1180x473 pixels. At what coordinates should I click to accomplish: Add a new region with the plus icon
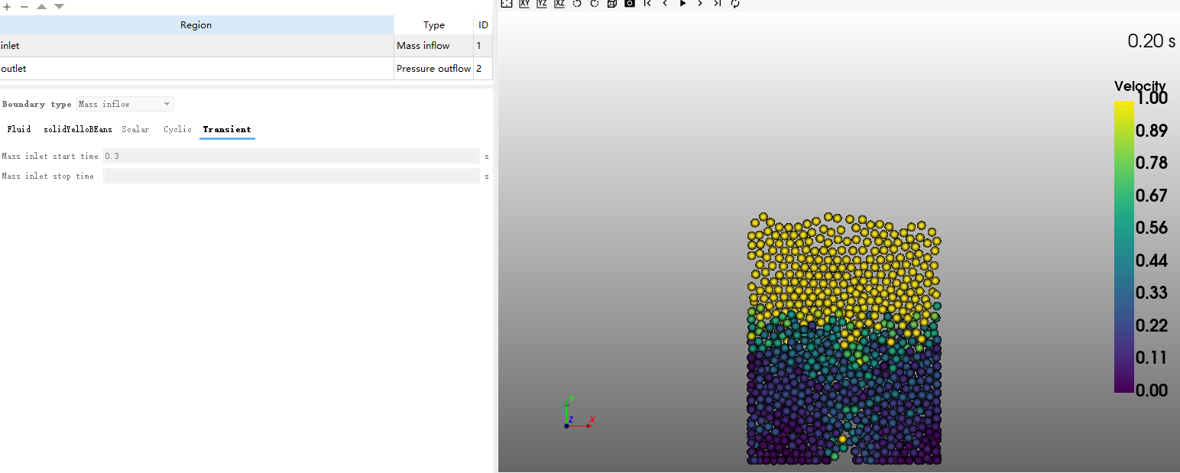[x=7, y=6]
